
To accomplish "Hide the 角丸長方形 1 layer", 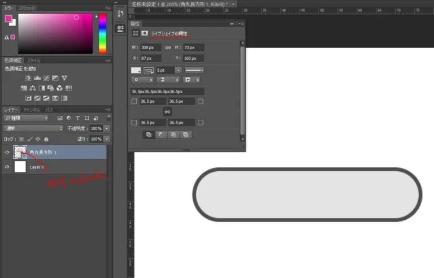I will tap(7, 152).
